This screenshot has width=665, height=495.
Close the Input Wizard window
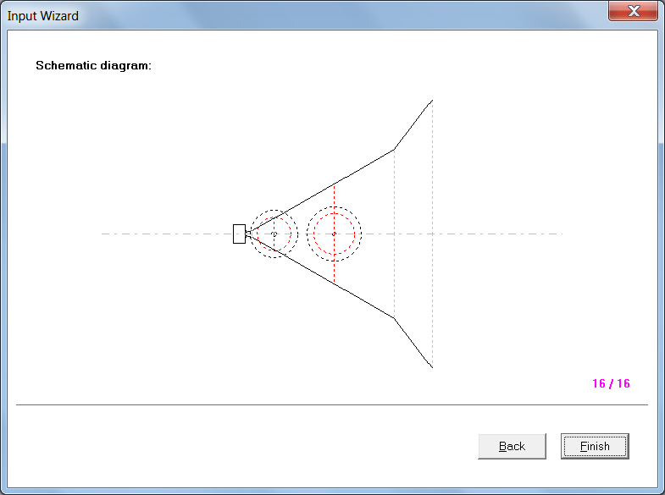click(633, 11)
